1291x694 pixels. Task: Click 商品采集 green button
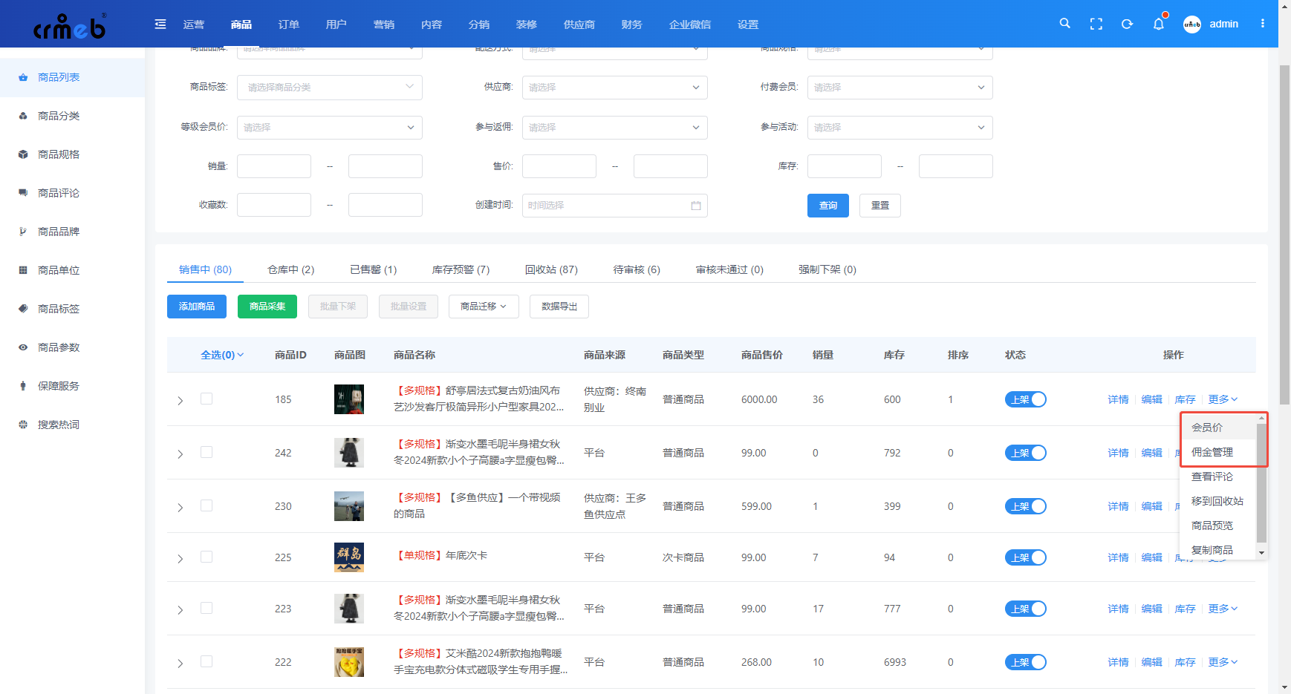(x=267, y=307)
